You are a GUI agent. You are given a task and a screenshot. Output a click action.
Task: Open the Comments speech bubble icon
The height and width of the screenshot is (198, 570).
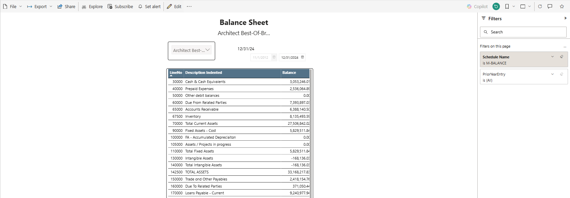(550, 6)
